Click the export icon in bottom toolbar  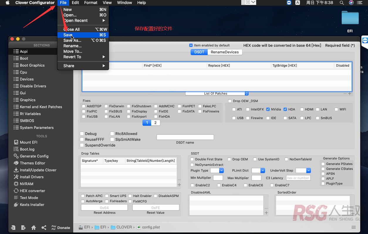[23, 228]
